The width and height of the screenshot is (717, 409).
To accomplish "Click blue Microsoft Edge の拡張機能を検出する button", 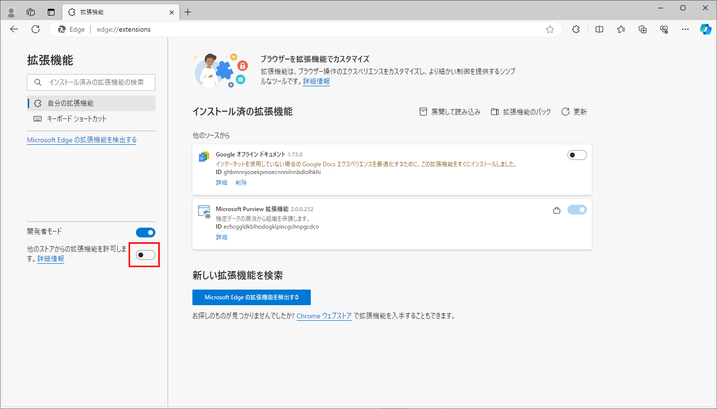I will [251, 297].
